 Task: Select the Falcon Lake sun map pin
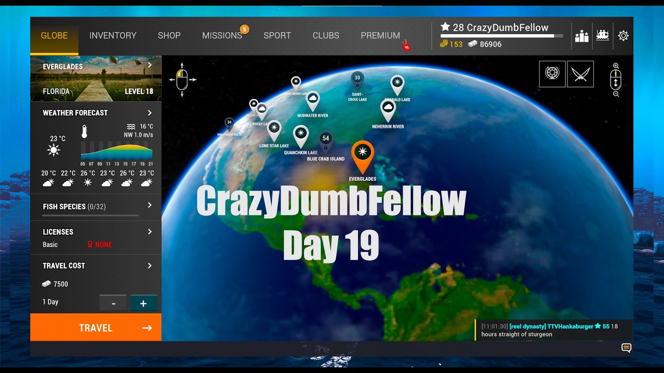[x=254, y=105]
